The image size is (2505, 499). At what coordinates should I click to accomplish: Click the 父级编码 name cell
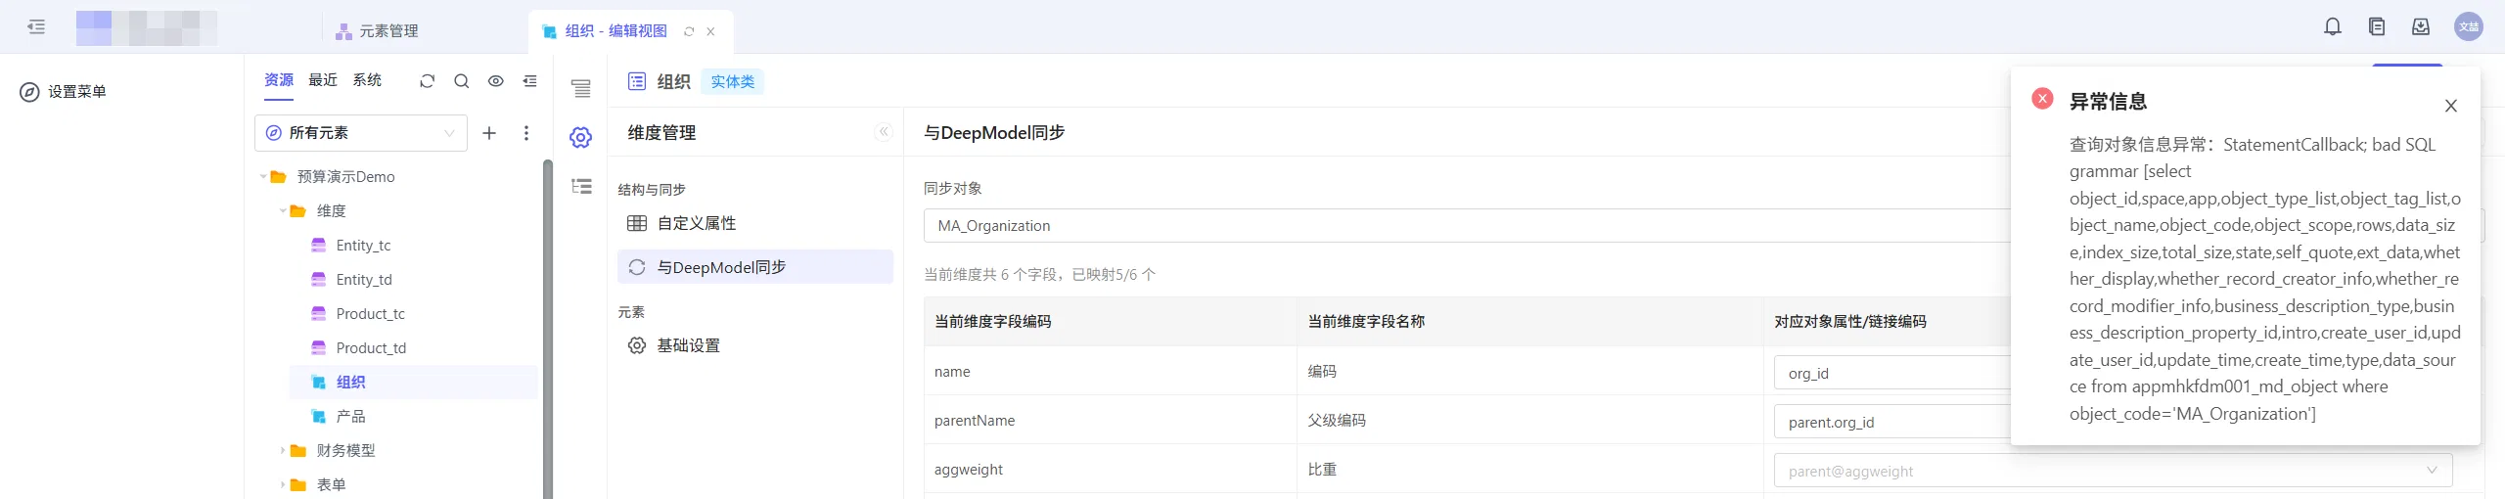[1530, 421]
